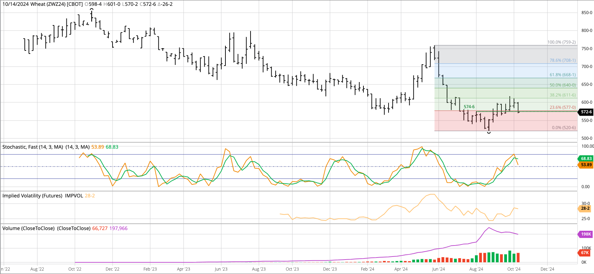Click the red 67K volume tag
The image size is (594, 274).
click(x=585, y=253)
